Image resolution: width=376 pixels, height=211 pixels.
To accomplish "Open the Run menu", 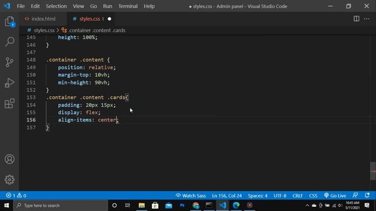I will 108,6.
